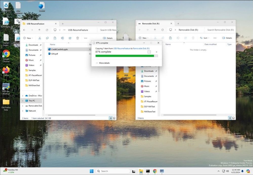Viewport: 253px width, 175px height.
Task: Refresh the Removable Disk (R:) window
Action: coord(163,30)
